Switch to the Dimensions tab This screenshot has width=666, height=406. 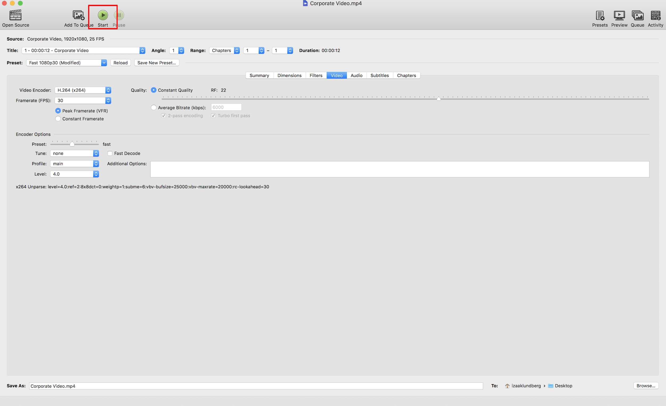(x=290, y=75)
